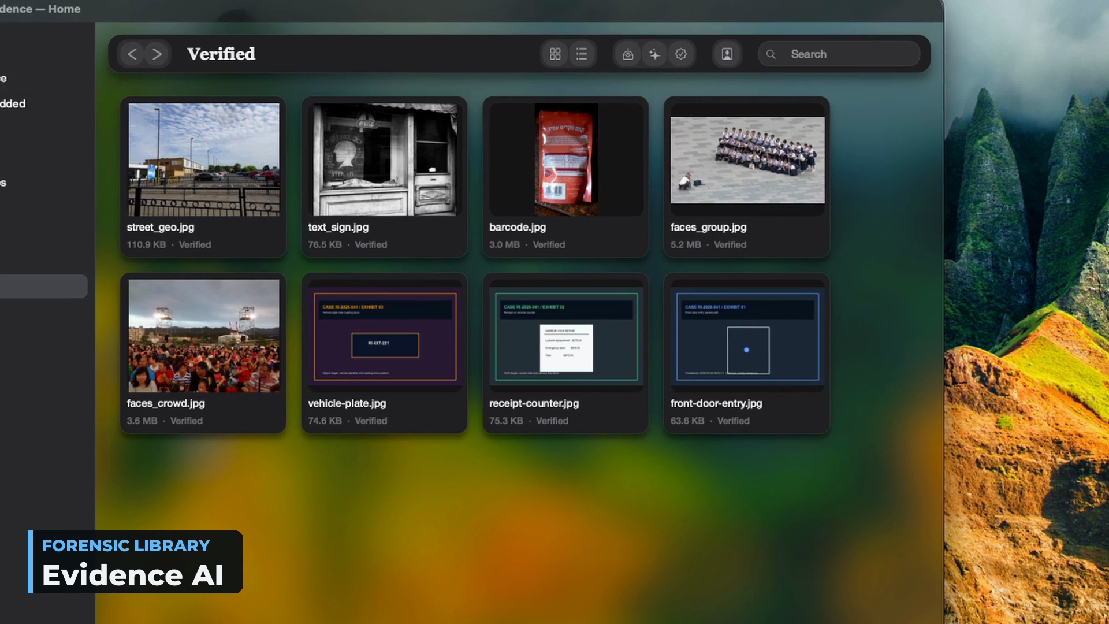Open the faces_crowd.jpg thumbnail
This screenshot has height=624, width=1109.
pos(204,336)
